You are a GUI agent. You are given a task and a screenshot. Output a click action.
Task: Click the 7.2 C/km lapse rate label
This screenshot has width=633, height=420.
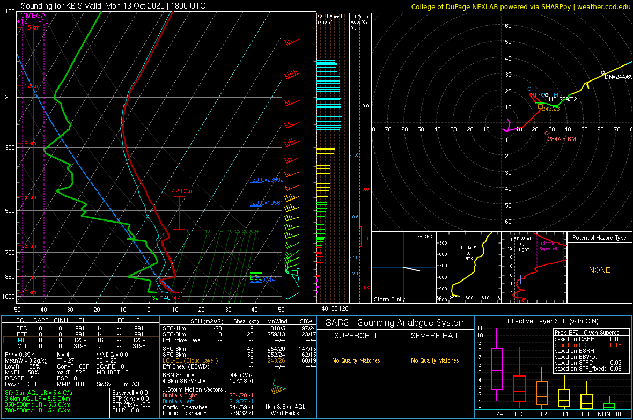pos(182,191)
